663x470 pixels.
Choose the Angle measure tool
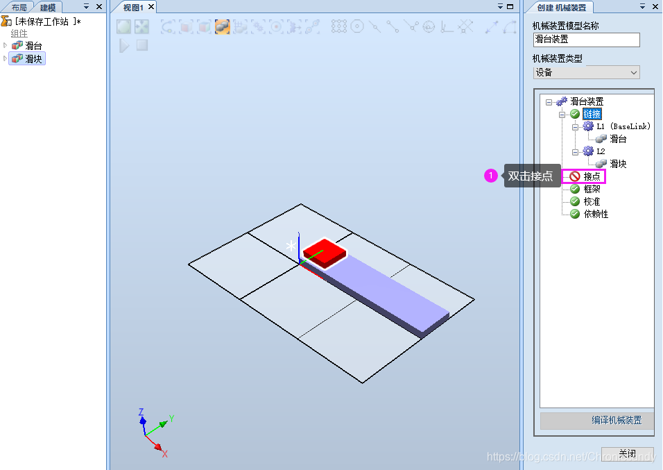(x=510, y=26)
